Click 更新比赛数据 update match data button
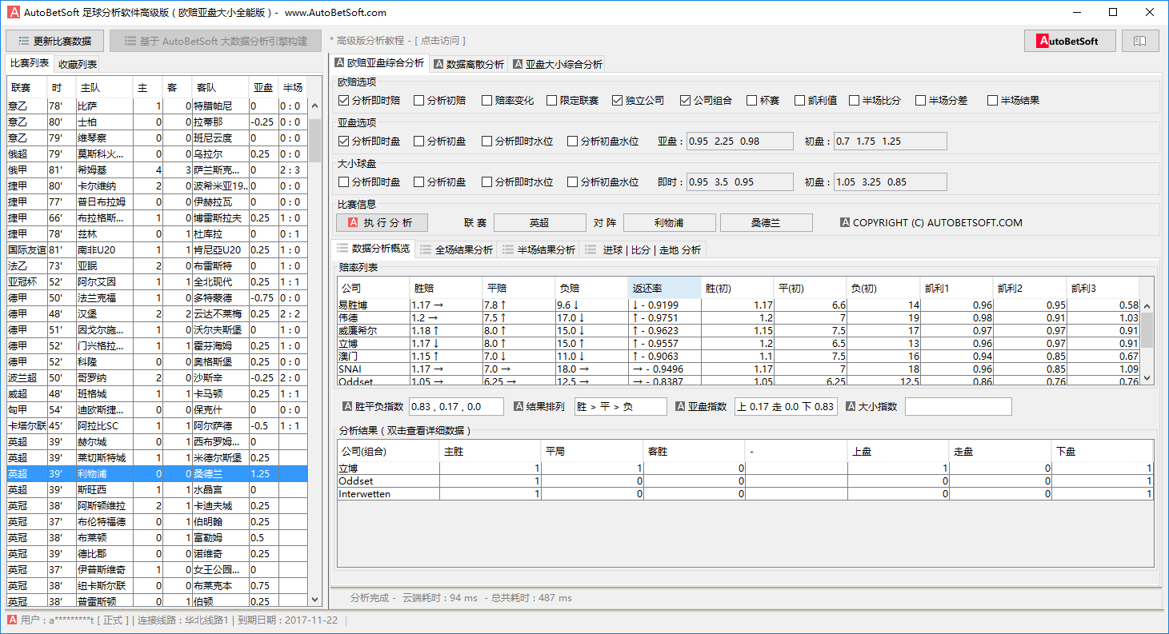Viewport: 1169px width, 634px height. [55, 41]
